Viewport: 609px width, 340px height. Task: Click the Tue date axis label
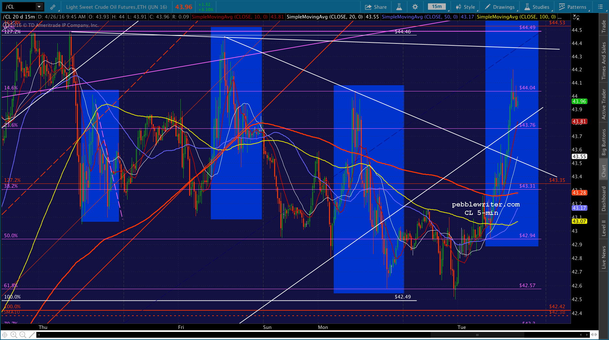pos(462,327)
